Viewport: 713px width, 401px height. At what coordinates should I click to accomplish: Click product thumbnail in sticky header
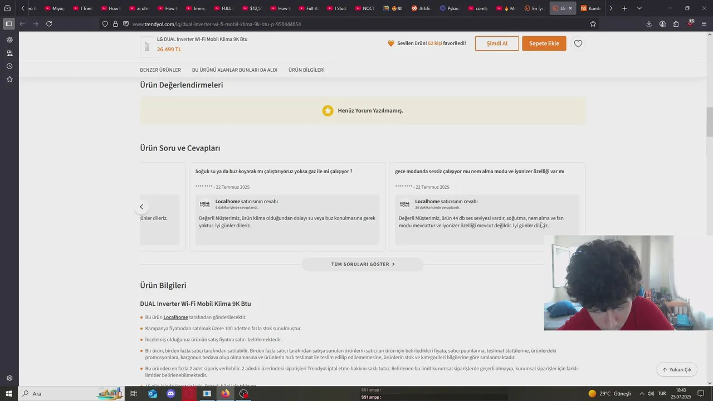[x=147, y=47]
